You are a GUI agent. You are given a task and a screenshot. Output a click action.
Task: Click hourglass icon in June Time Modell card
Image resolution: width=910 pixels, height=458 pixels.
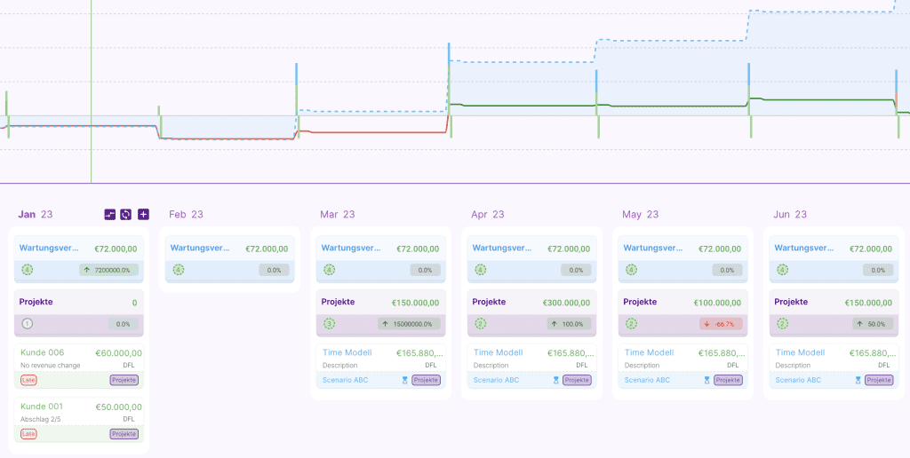tap(858, 380)
